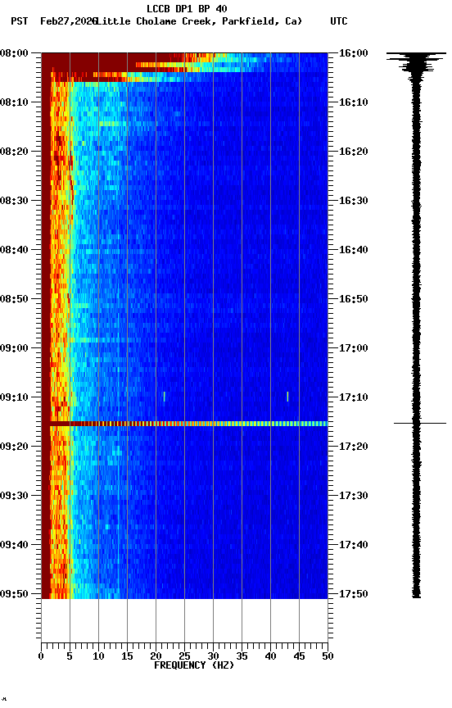Click the title text "LCCB DP1 BP 40"

(x=187, y=8)
